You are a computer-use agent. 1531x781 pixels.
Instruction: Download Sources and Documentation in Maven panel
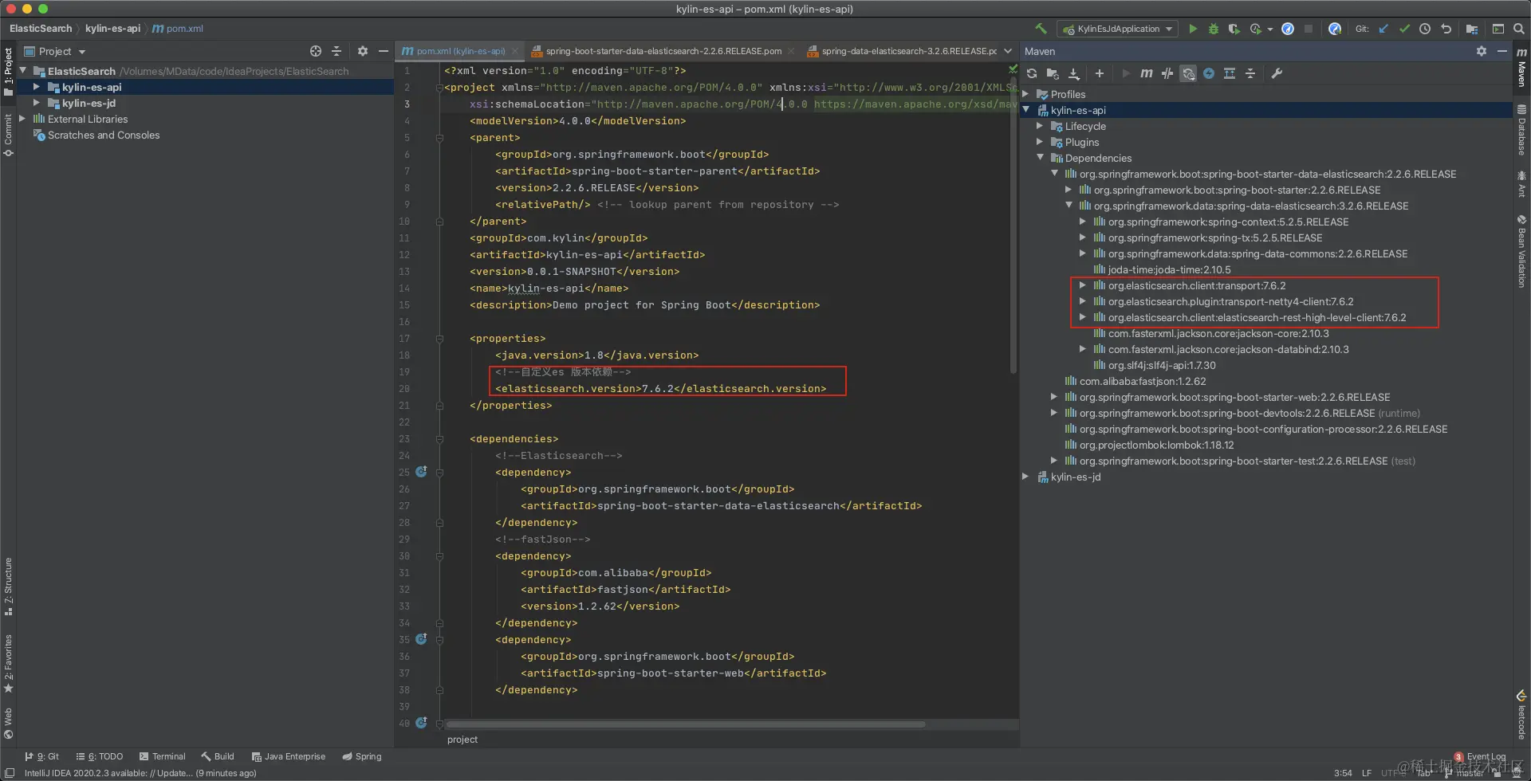[1074, 73]
